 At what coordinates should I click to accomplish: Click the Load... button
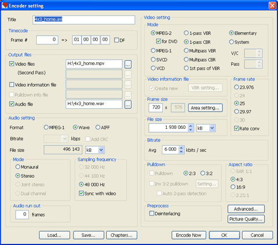pos(54,235)
